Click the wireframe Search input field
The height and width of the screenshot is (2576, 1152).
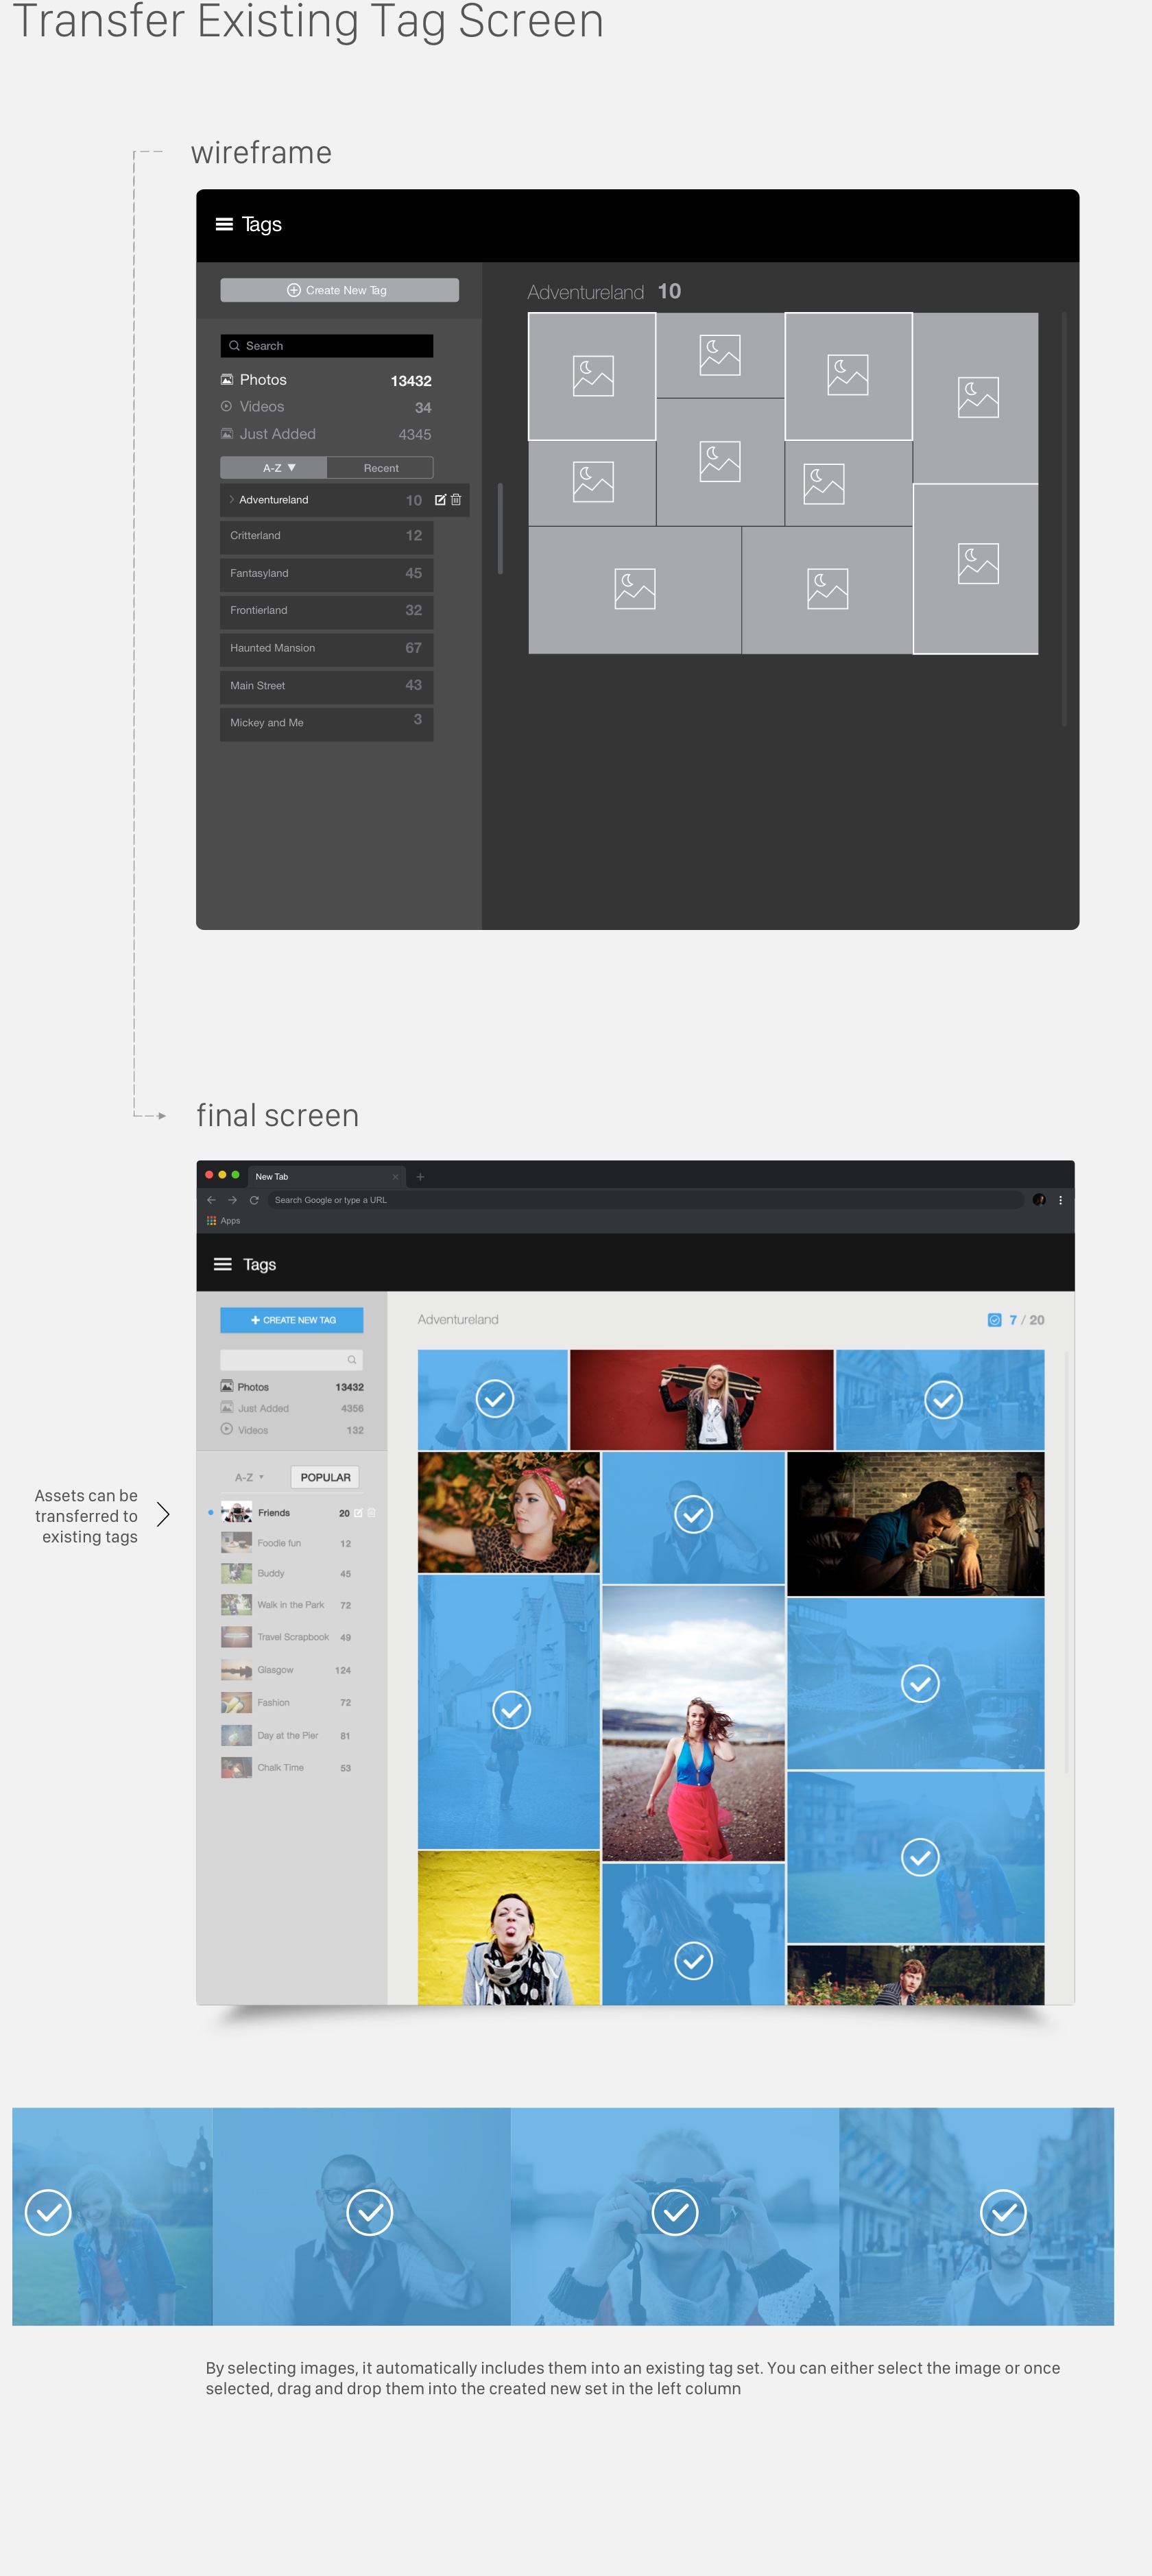click(x=327, y=346)
